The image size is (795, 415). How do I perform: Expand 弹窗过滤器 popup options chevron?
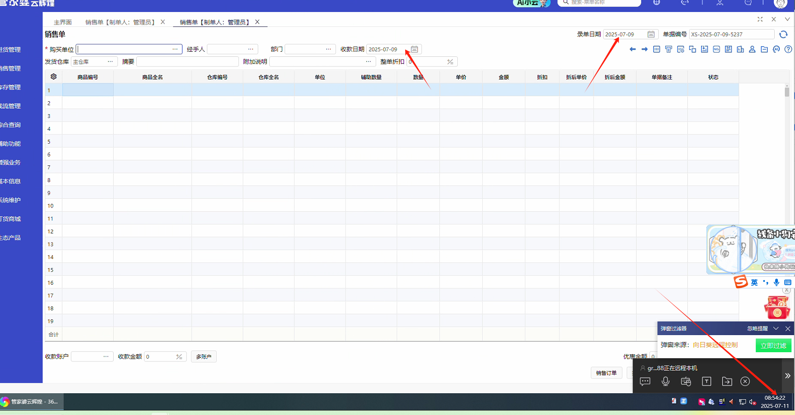tap(776, 329)
